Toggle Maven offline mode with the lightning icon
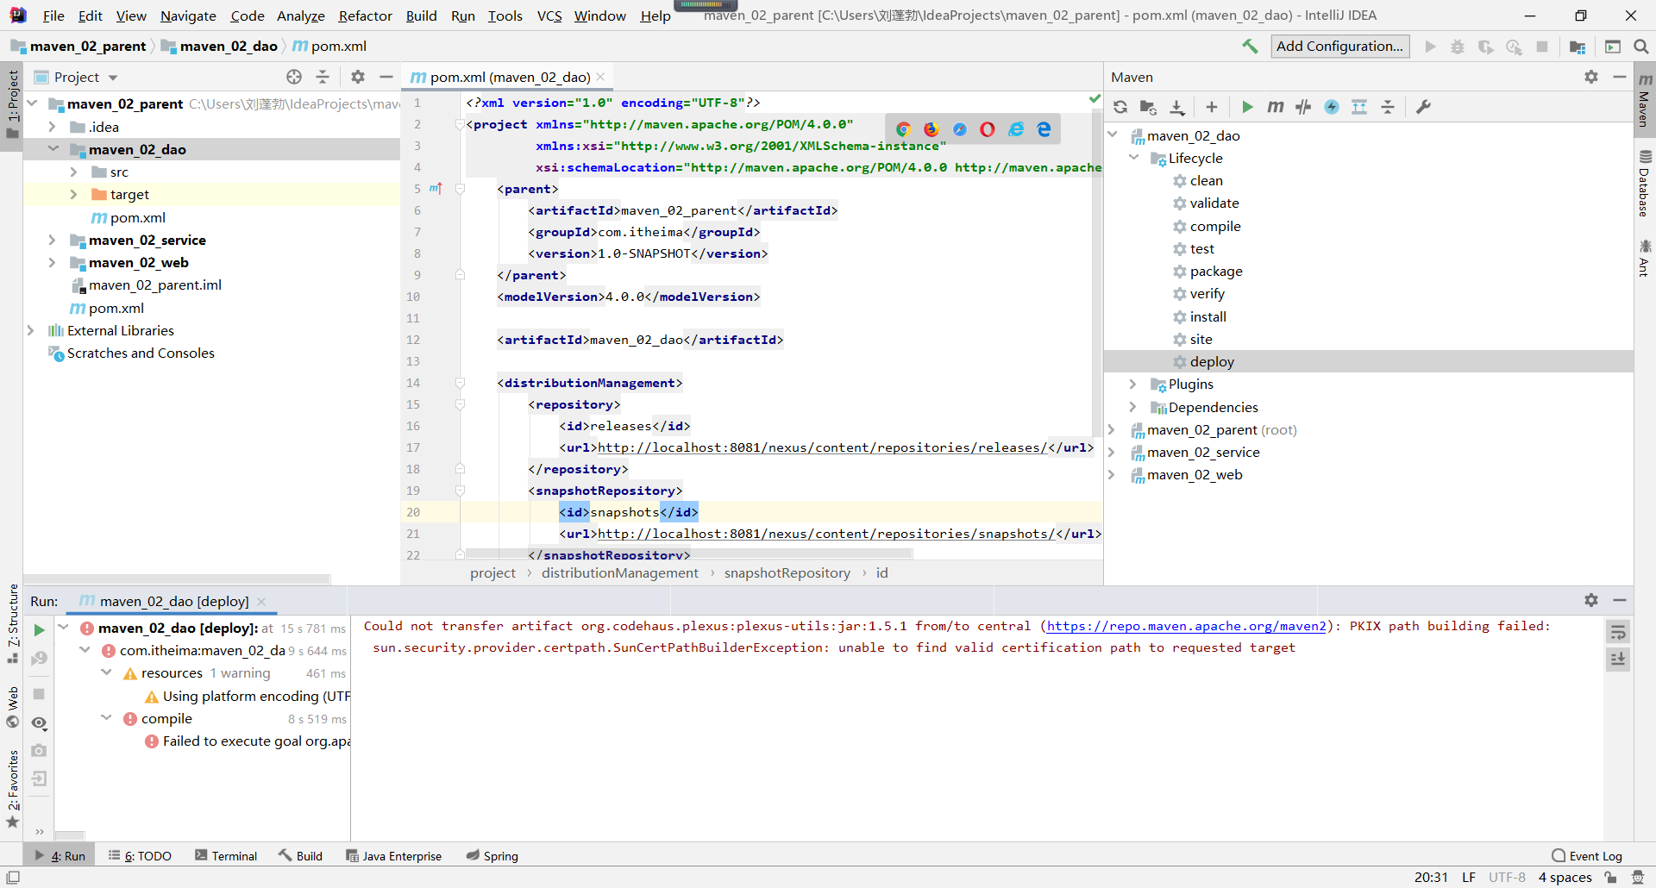Image resolution: width=1656 pixels, height=888 pixels. click(1333, 107)
